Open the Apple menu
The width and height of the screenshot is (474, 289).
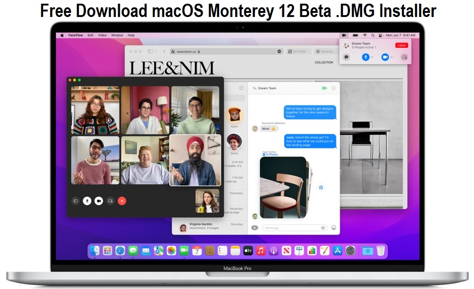tap(62, 35)
